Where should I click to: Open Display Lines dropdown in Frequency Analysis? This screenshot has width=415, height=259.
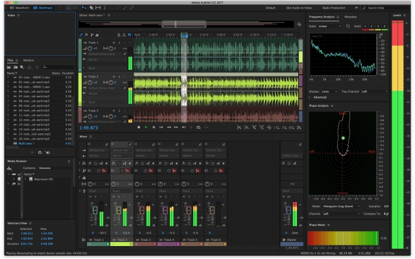coord(329,91)
